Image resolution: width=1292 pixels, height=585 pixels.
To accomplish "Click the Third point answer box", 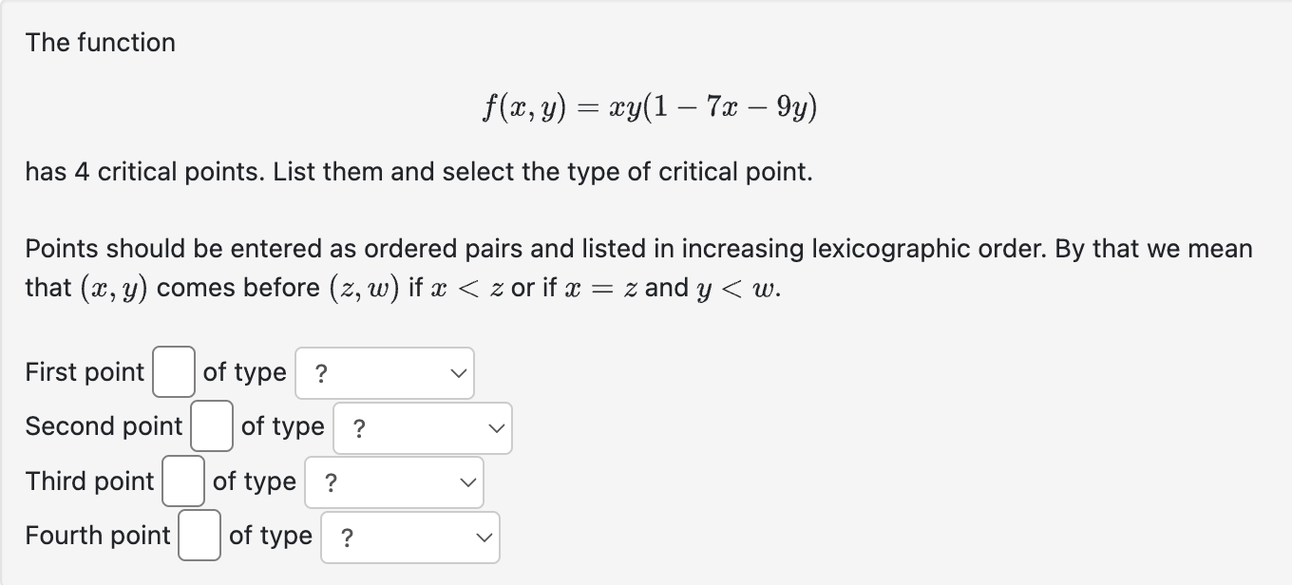I will point(182,481).
